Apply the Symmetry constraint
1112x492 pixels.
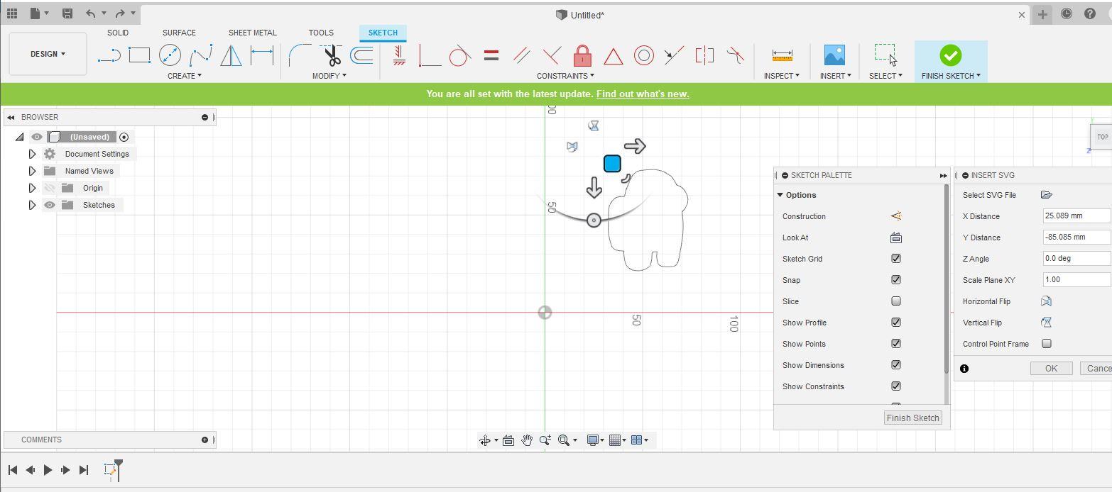tap(704, 55)
